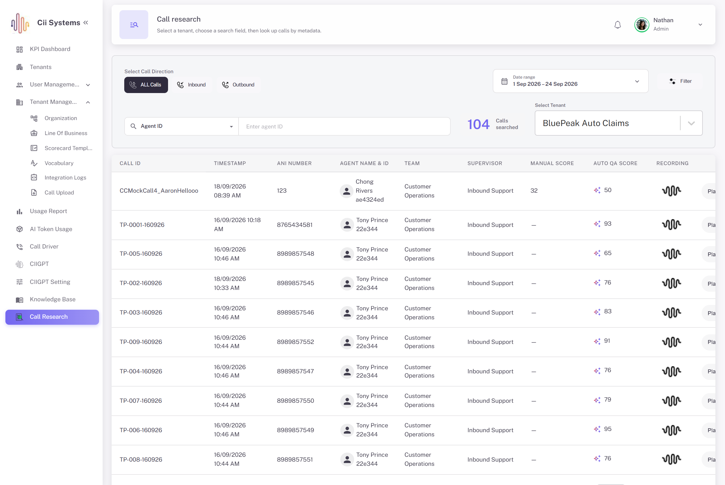Click ANI number 8989857552
Viewport: 725px width, 485px height.
[x=295, y=342]
